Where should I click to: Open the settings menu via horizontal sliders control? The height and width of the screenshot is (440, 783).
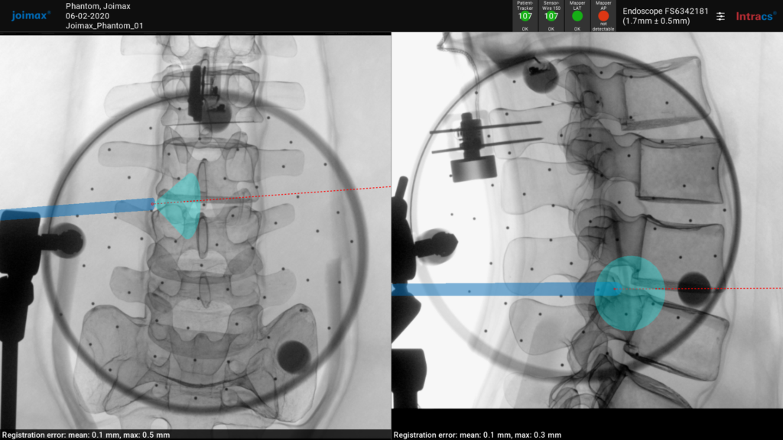click(x=720, y=15)
